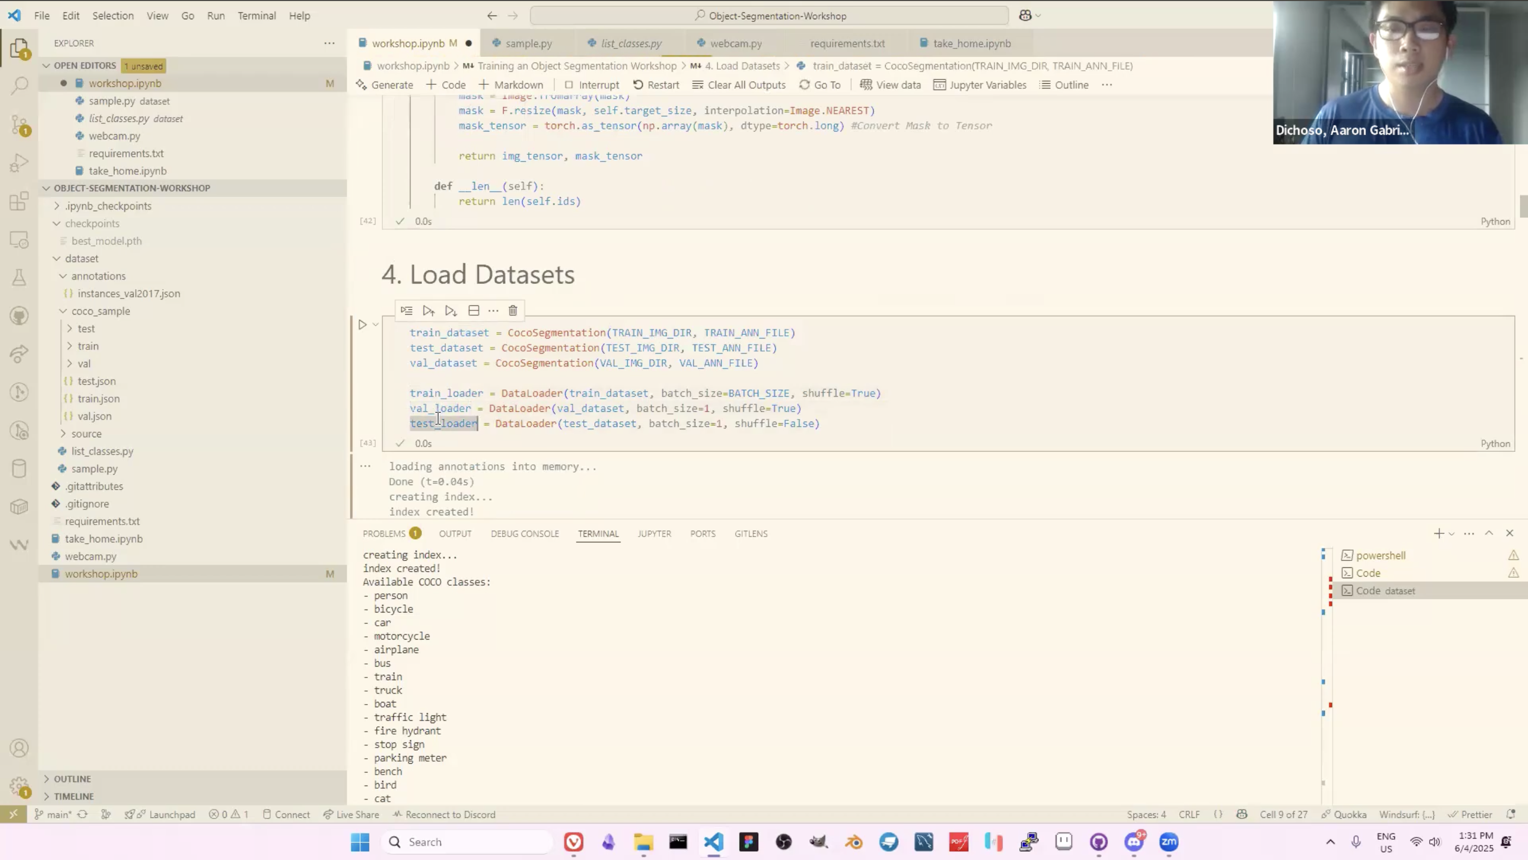Switch to the JUPYTER panel tab
This screenshot has height=860, width=1528.
click(x=654, y=533)
